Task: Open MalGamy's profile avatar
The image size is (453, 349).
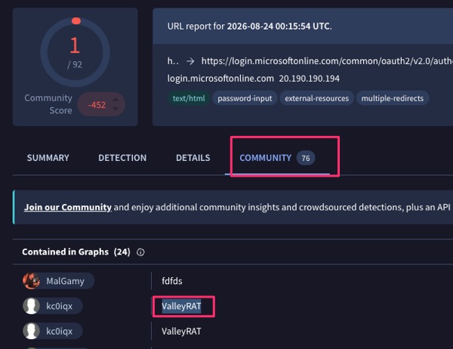Action: [x=31, y=281]
